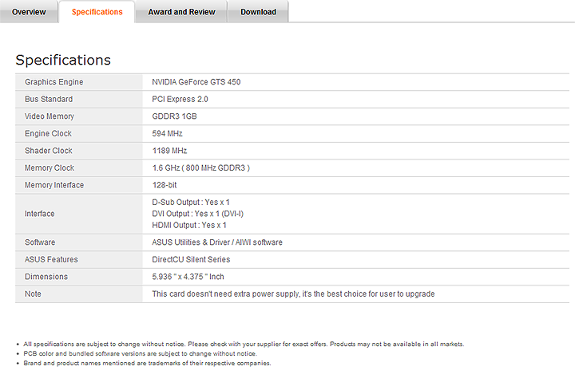Go to the Download tab
Screen dimensions: 575x378
pyautogui.click(x=258, y=12)
